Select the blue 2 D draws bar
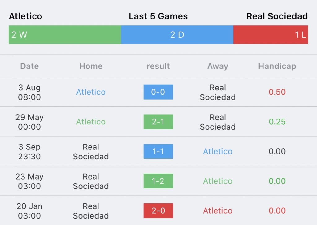The width and height of the screenshot is (317, 225). coord(177,35)
